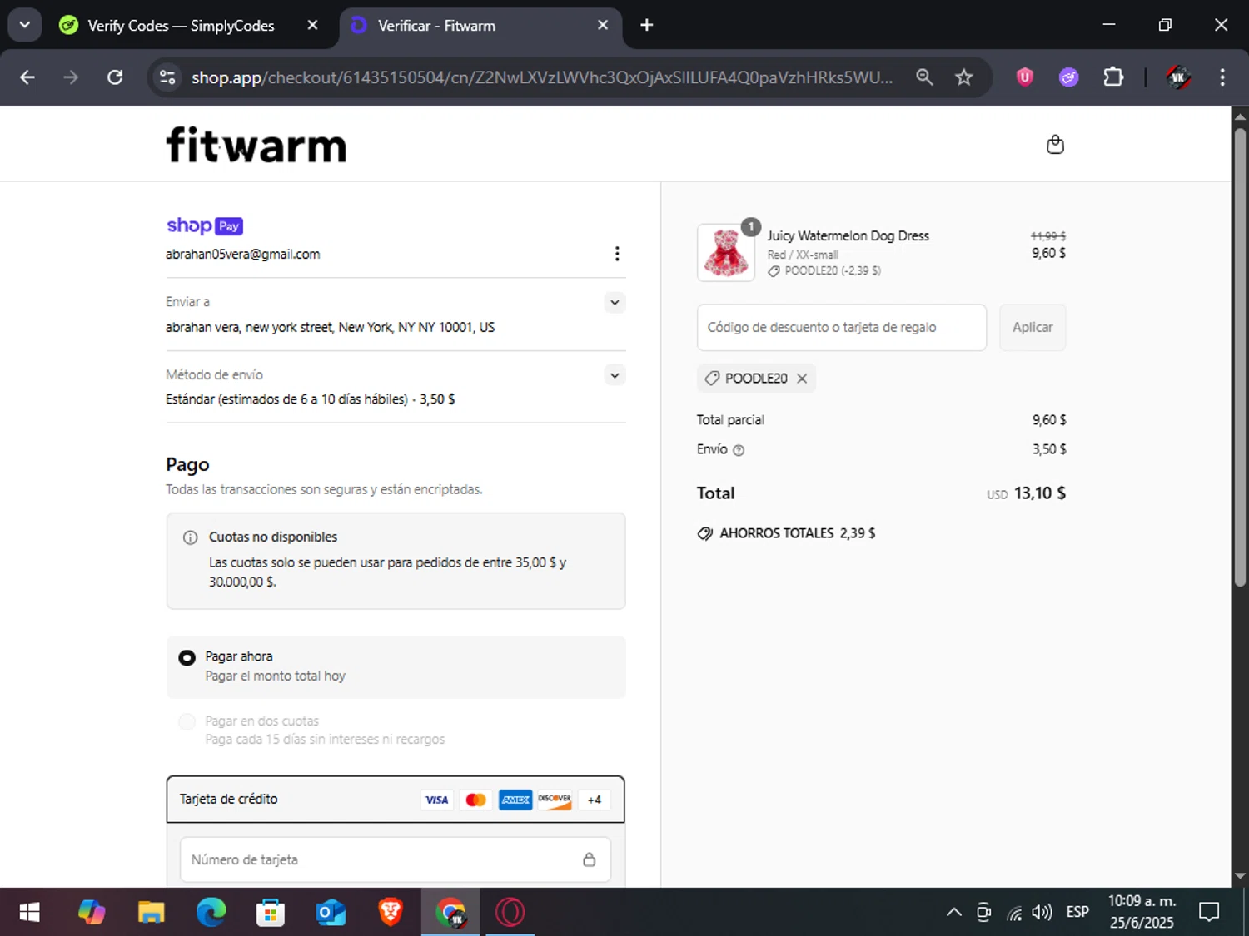This screenshot has height=936, width=1249.
Task: Open the ESP language indicator
Action: point(1077,913)
